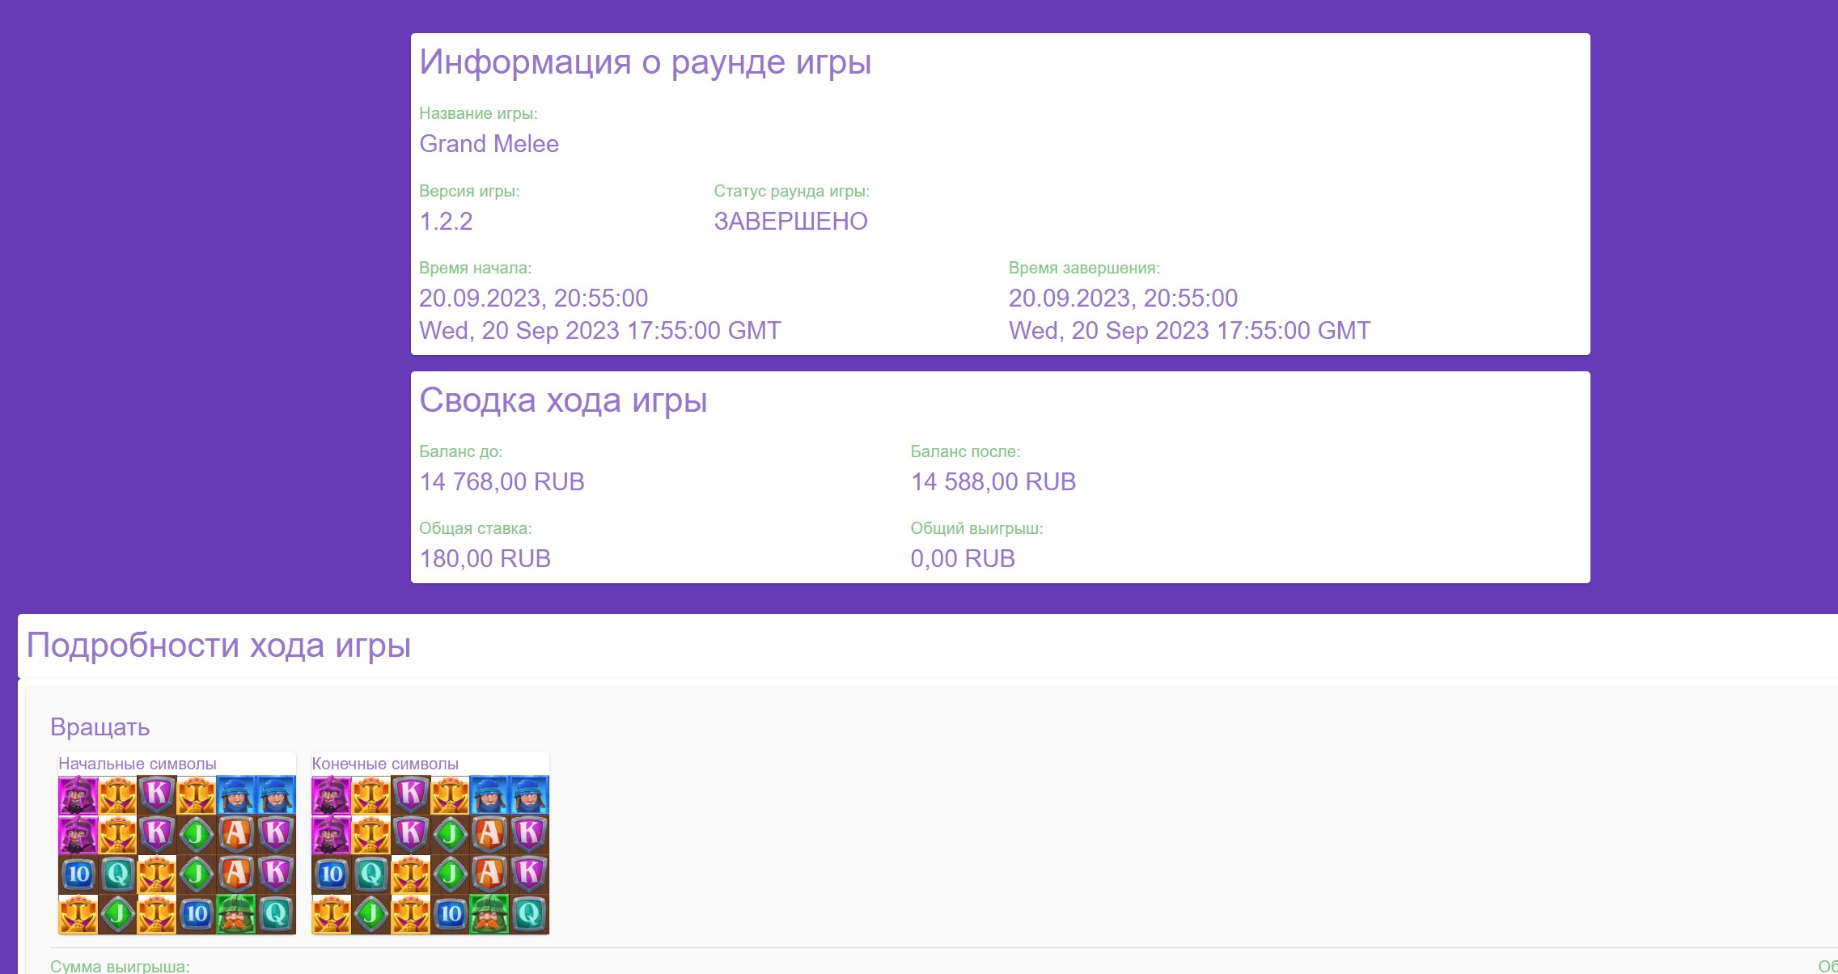Click the Начальные символы label
The image size is (1838, 974).
click(x=138, y=764)
